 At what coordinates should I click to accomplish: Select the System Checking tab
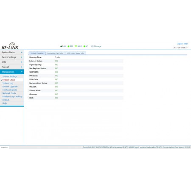click(x=37, y=53)
